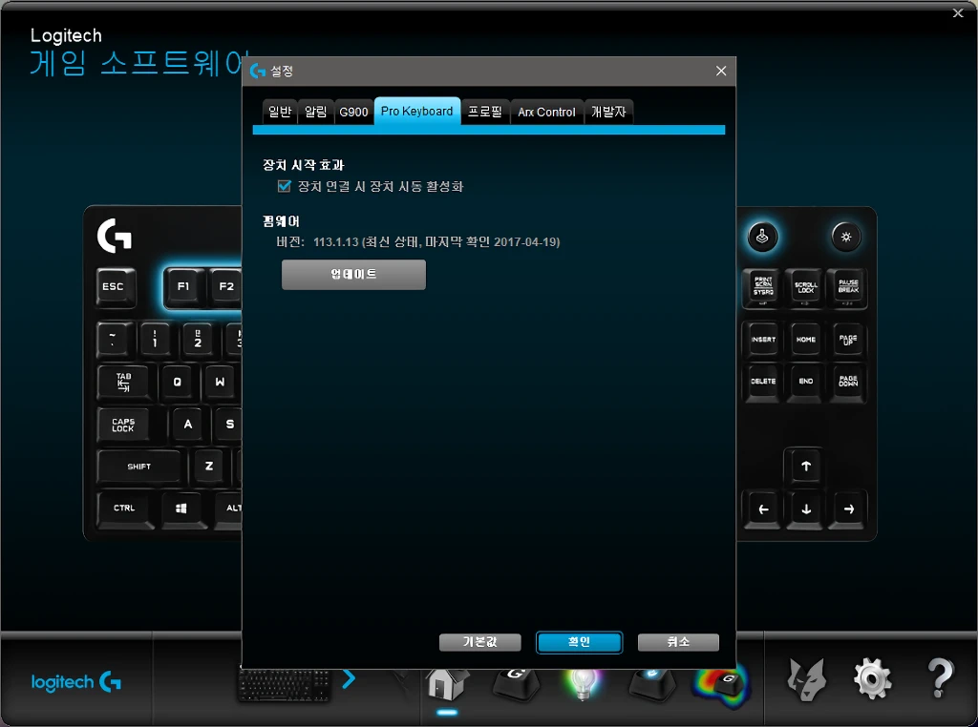Screen dimensions: 978x727
Task: Click the right arrow key
Action: 848,509
